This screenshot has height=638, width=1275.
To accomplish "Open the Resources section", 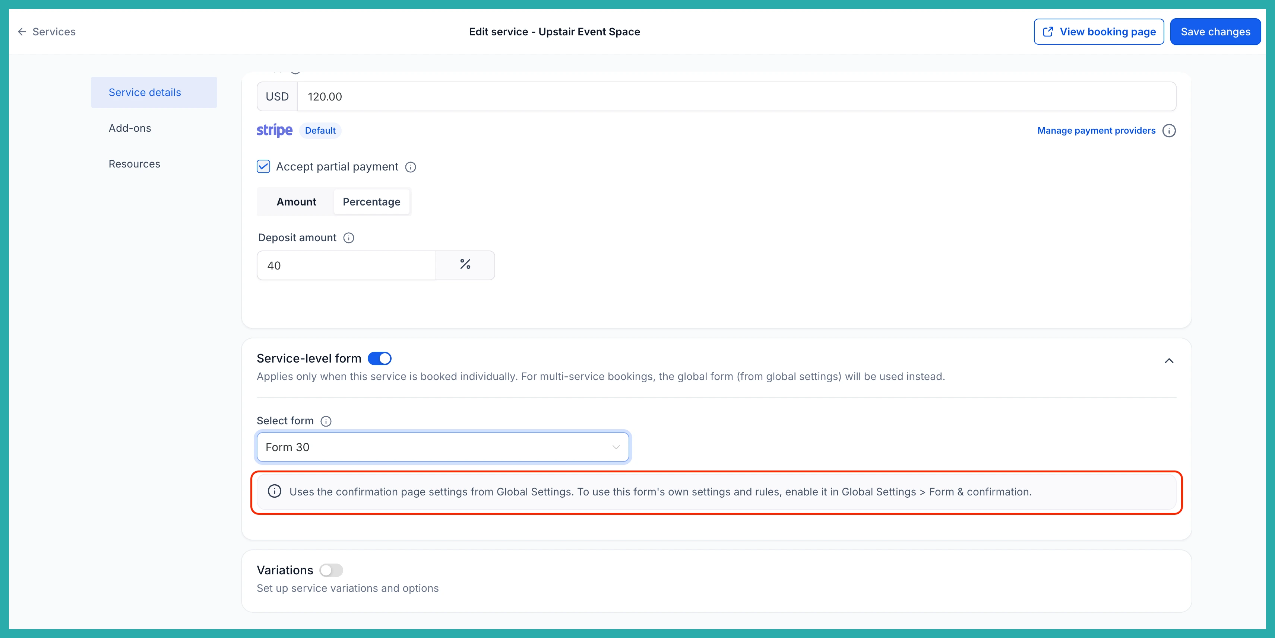I will pyautogui.click(x=134, y=164).
